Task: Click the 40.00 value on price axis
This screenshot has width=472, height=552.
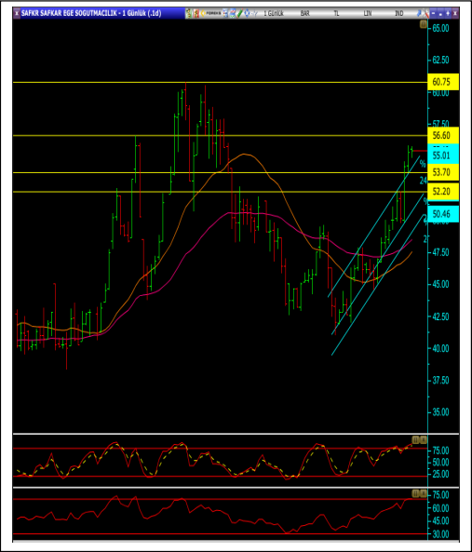Action: (x=440, y=348)
